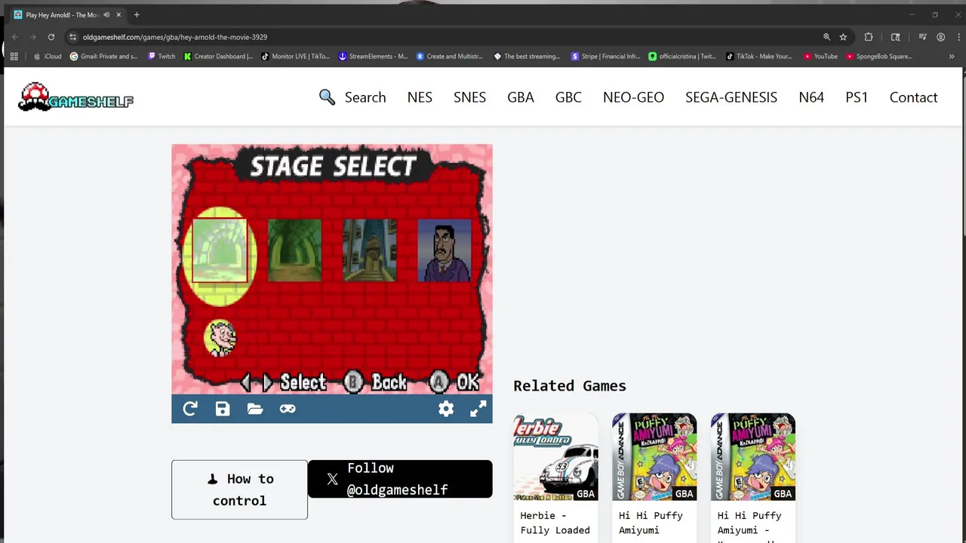Click the save state floppy disk icon
This screenshot has width=966, height=543.
[x=223, y=409]
